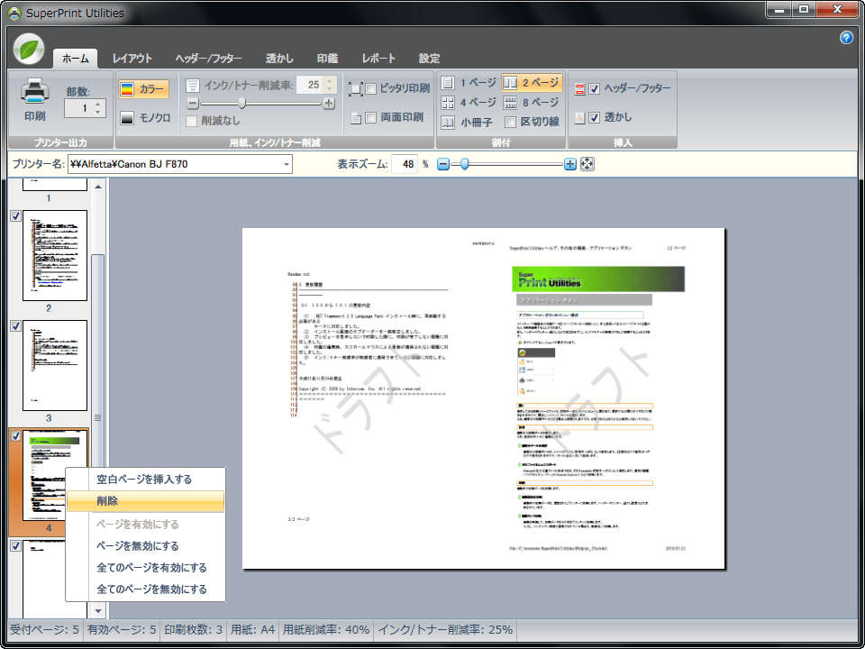
Task: Enable the ピッタリ印刷 checkbox
Action: pos(370,89)
